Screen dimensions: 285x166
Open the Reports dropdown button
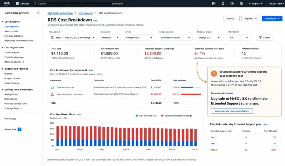point(250,19)
